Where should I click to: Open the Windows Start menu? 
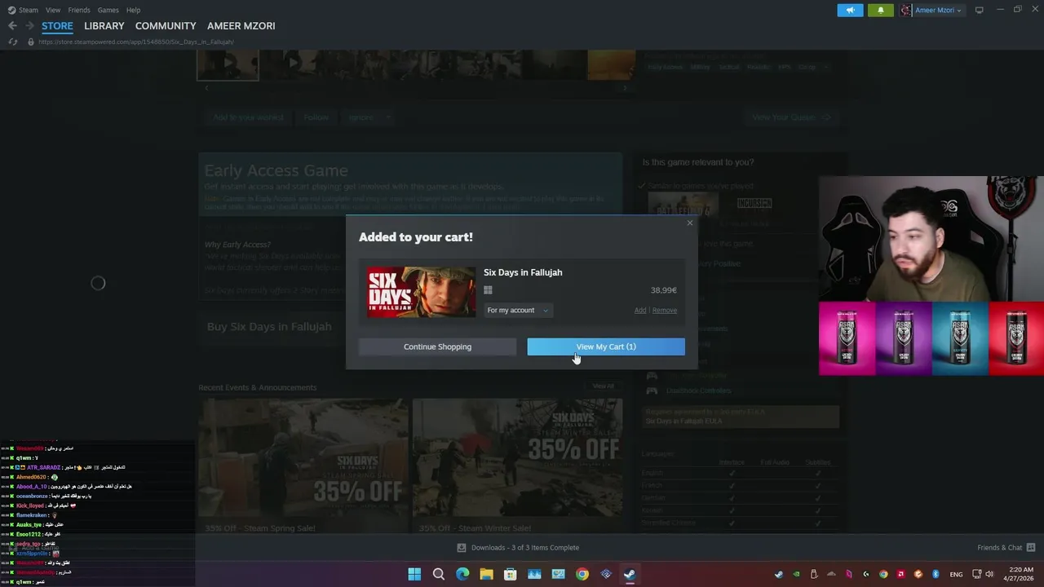(x=414, y=574)
